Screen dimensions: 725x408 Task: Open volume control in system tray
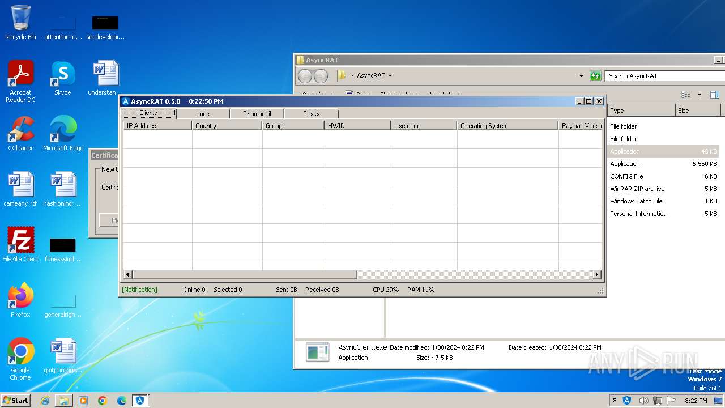point(644,401)
